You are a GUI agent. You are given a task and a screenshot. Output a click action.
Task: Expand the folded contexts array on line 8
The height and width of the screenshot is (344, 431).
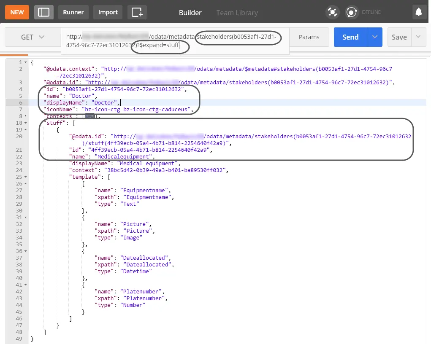click(26, 116)
